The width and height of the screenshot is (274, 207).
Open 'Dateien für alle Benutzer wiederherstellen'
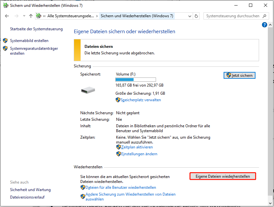pyautogui.click(x=121, y=187)
